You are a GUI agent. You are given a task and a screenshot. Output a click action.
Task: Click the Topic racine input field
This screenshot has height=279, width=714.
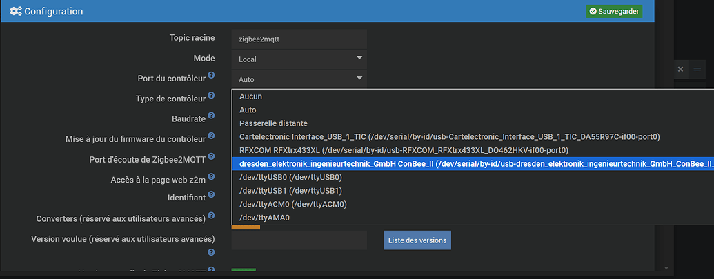(x=299, y=39)
